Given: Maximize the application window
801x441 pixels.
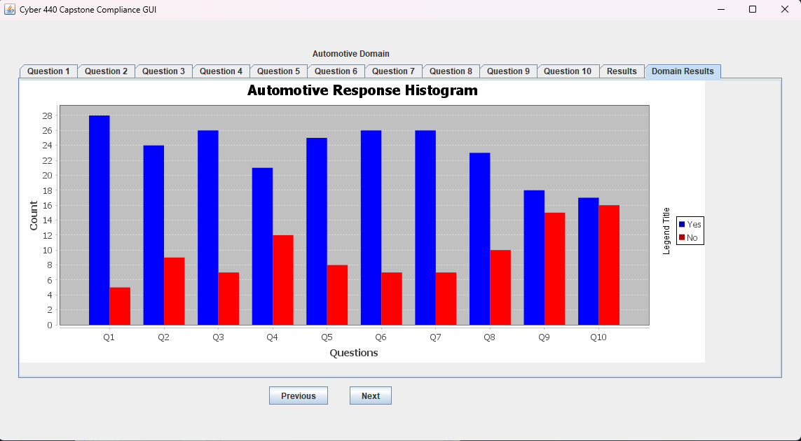Looking at the screenshot, I should pos(753,9).
